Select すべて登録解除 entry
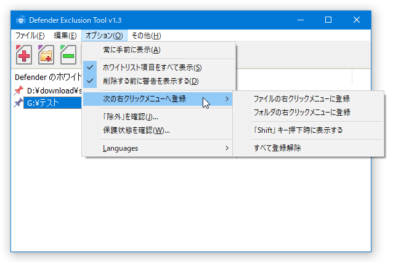Screen dimensions: 393x262 click(308, 148)
